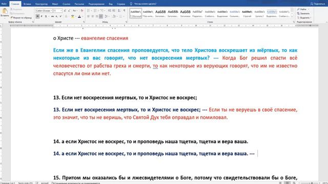Switch to the Review (Рецензирование) tab

(x=96, y=4)
